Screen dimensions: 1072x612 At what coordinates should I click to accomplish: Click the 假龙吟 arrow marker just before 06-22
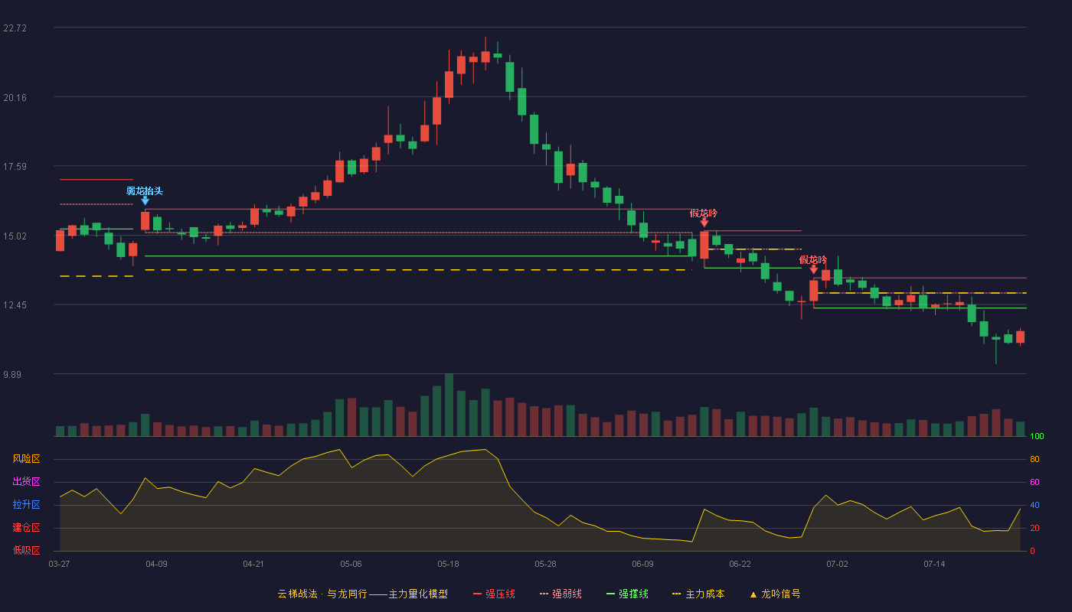point(704,223)
